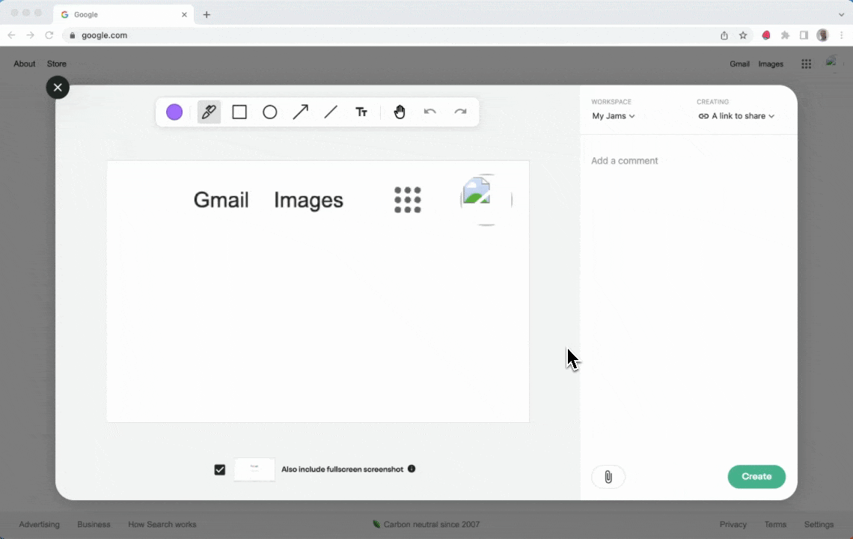Select the straight line tool

pos(331,112)
